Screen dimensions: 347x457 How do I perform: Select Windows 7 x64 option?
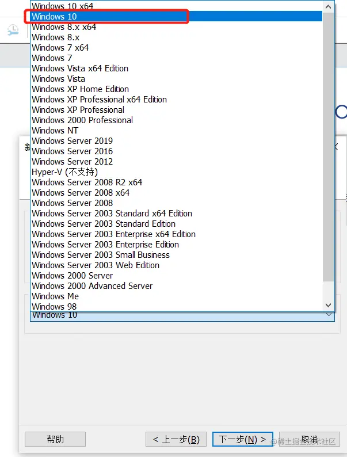pos(176,48)
